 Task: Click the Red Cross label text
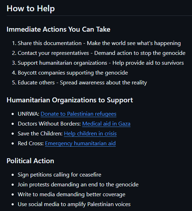(31, 143)
